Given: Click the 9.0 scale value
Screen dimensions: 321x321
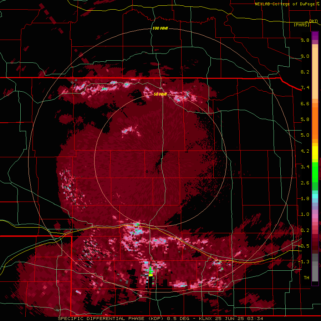Looking at the screenshot, I should click(x=305, y=56).
